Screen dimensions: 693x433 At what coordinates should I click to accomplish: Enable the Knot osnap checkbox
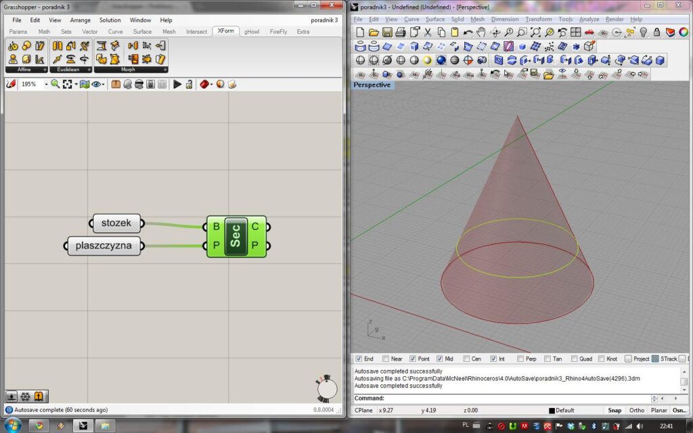pyautogui.click(x=602, y=359)
